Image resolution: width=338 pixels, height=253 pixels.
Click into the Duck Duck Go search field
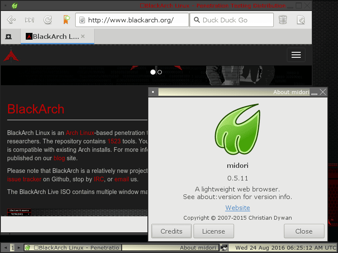pos(232,20)
